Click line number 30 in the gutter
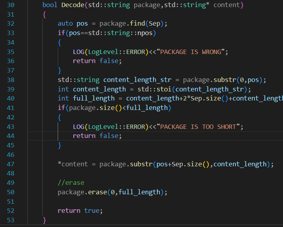The width and height of the screenshot is (283, 227). click(11, 5)
